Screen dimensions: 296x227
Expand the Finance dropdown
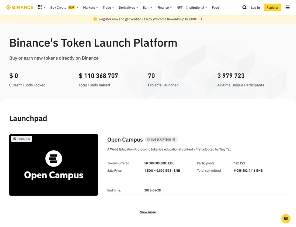pos(164,7)
